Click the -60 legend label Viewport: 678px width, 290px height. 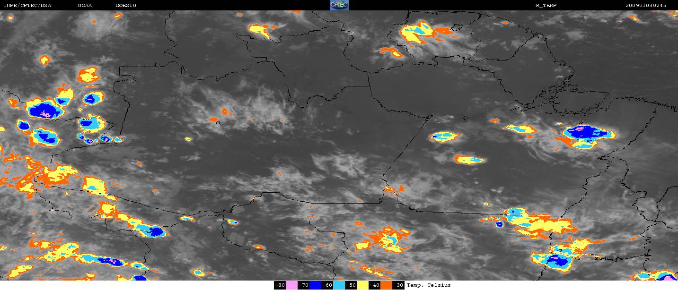[x=327, y=285]
